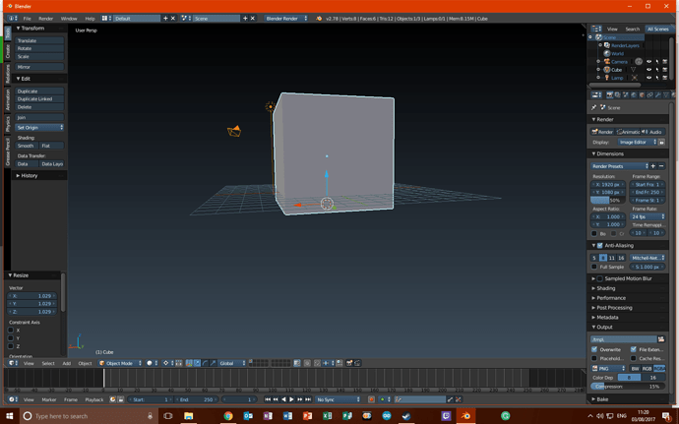Click the pin icon beside Scene in properties

click(x=593, y=107)
